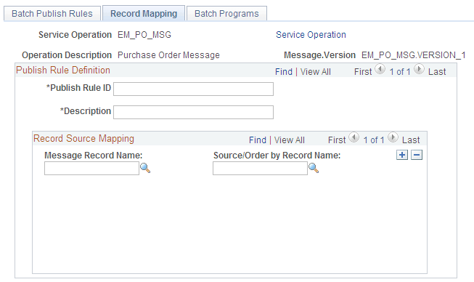
Task: Click the Publish Rule Definition heading
Action: tap(63, 70)
